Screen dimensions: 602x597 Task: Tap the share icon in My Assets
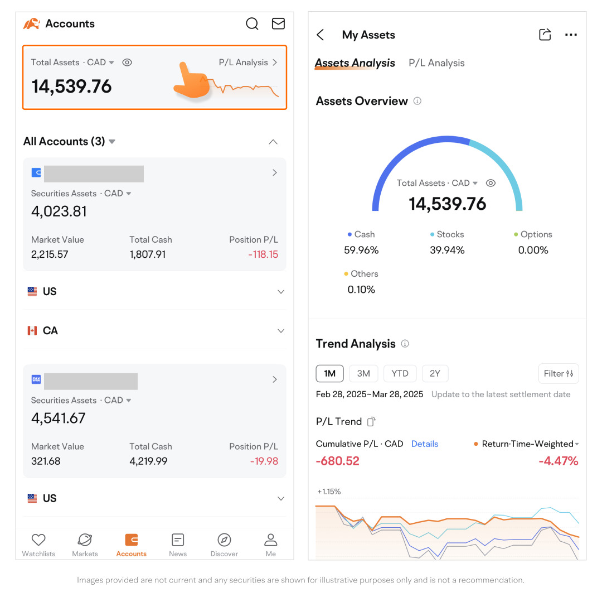[545, 35]
